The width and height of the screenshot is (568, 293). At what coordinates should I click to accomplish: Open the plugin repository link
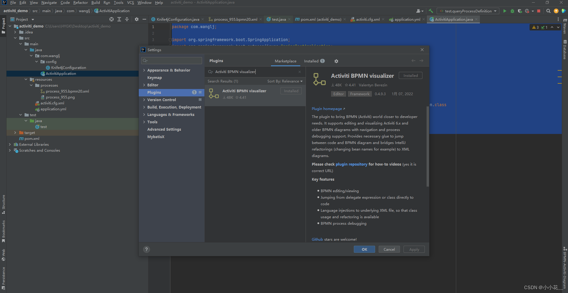pos(351,164)
